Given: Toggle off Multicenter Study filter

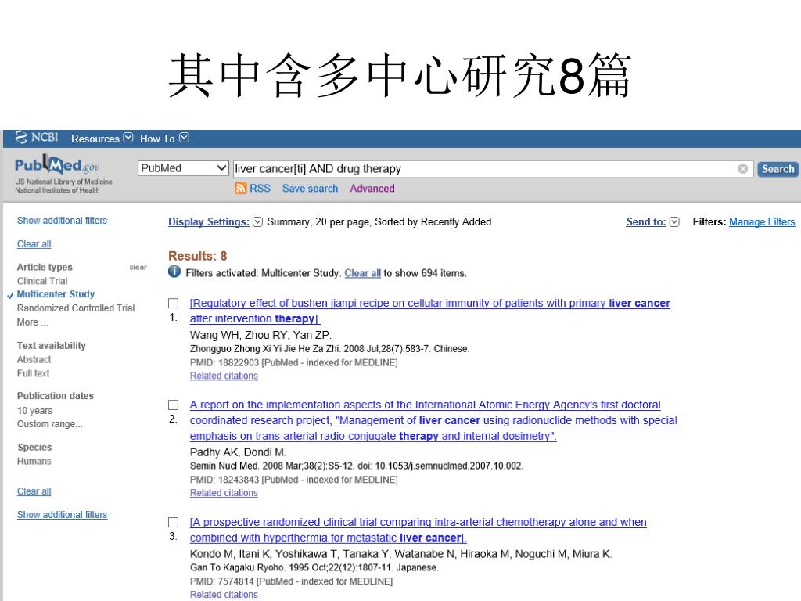Looking at the screenshot, I should 56,294.
